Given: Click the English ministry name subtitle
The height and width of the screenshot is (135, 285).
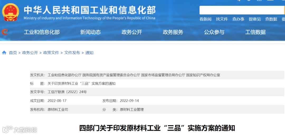Looking at the screenshot, I should [89, 18].
